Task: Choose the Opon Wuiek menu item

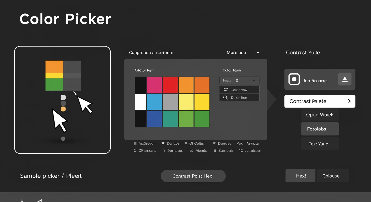Action: [320, 115]
